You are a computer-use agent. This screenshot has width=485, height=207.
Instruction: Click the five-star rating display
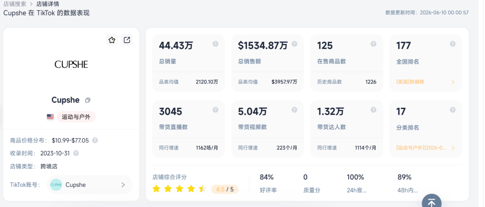[x=179, y=189]
